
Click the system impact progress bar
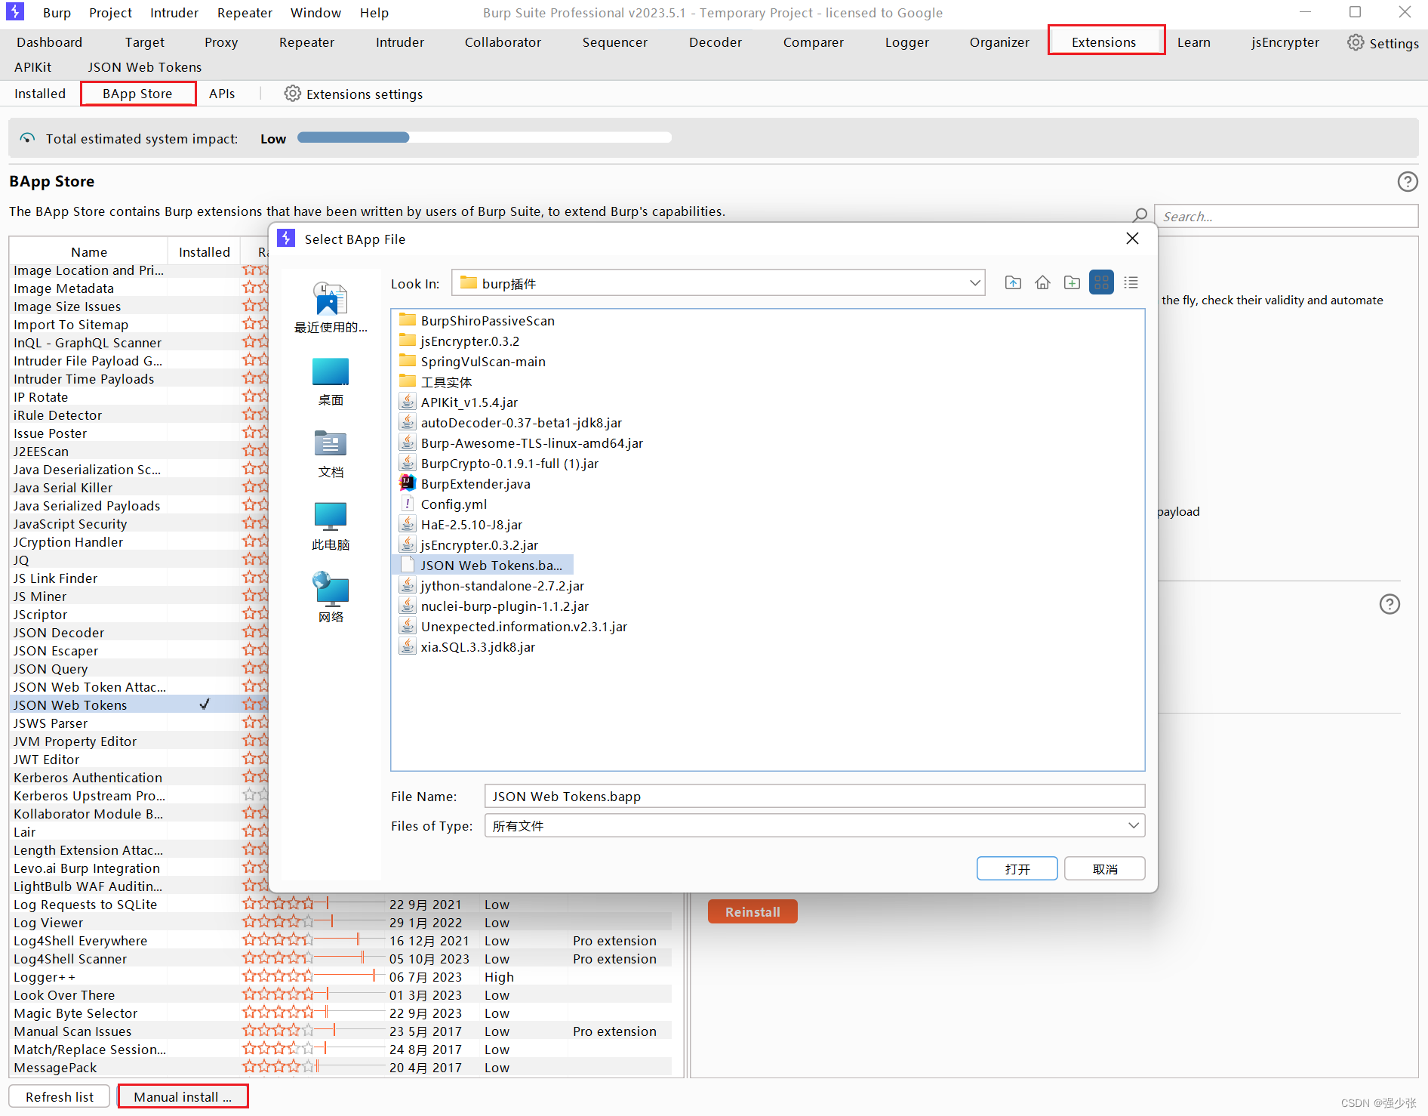[484, 137]
